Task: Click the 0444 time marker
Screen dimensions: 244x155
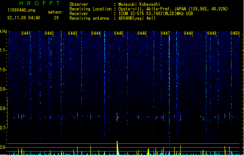Action: [x=96, y=33]
